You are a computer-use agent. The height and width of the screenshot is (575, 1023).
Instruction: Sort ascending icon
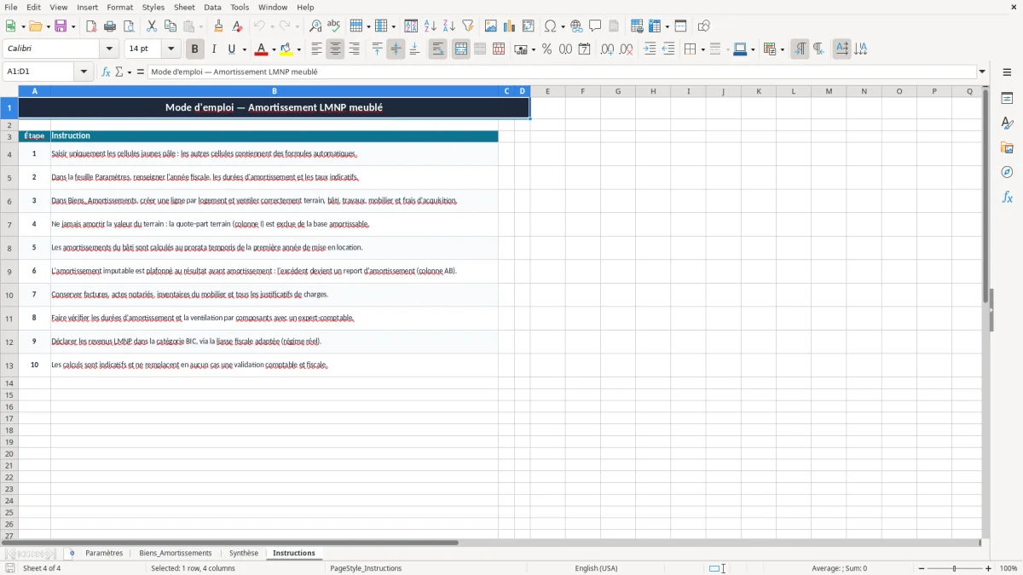[x=431, y=26]
